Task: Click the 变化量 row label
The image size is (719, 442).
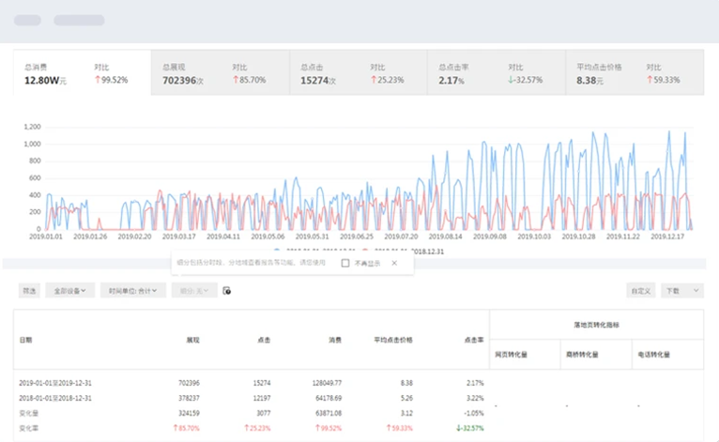Action: [x=28, y=413]
